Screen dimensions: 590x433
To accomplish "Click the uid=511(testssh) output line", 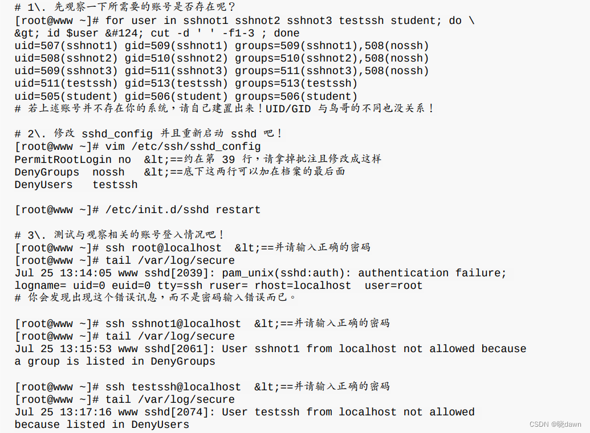I will pyautogui.click(x=186, y=83).
